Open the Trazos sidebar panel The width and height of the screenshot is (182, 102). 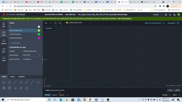(x=4, y=59)
